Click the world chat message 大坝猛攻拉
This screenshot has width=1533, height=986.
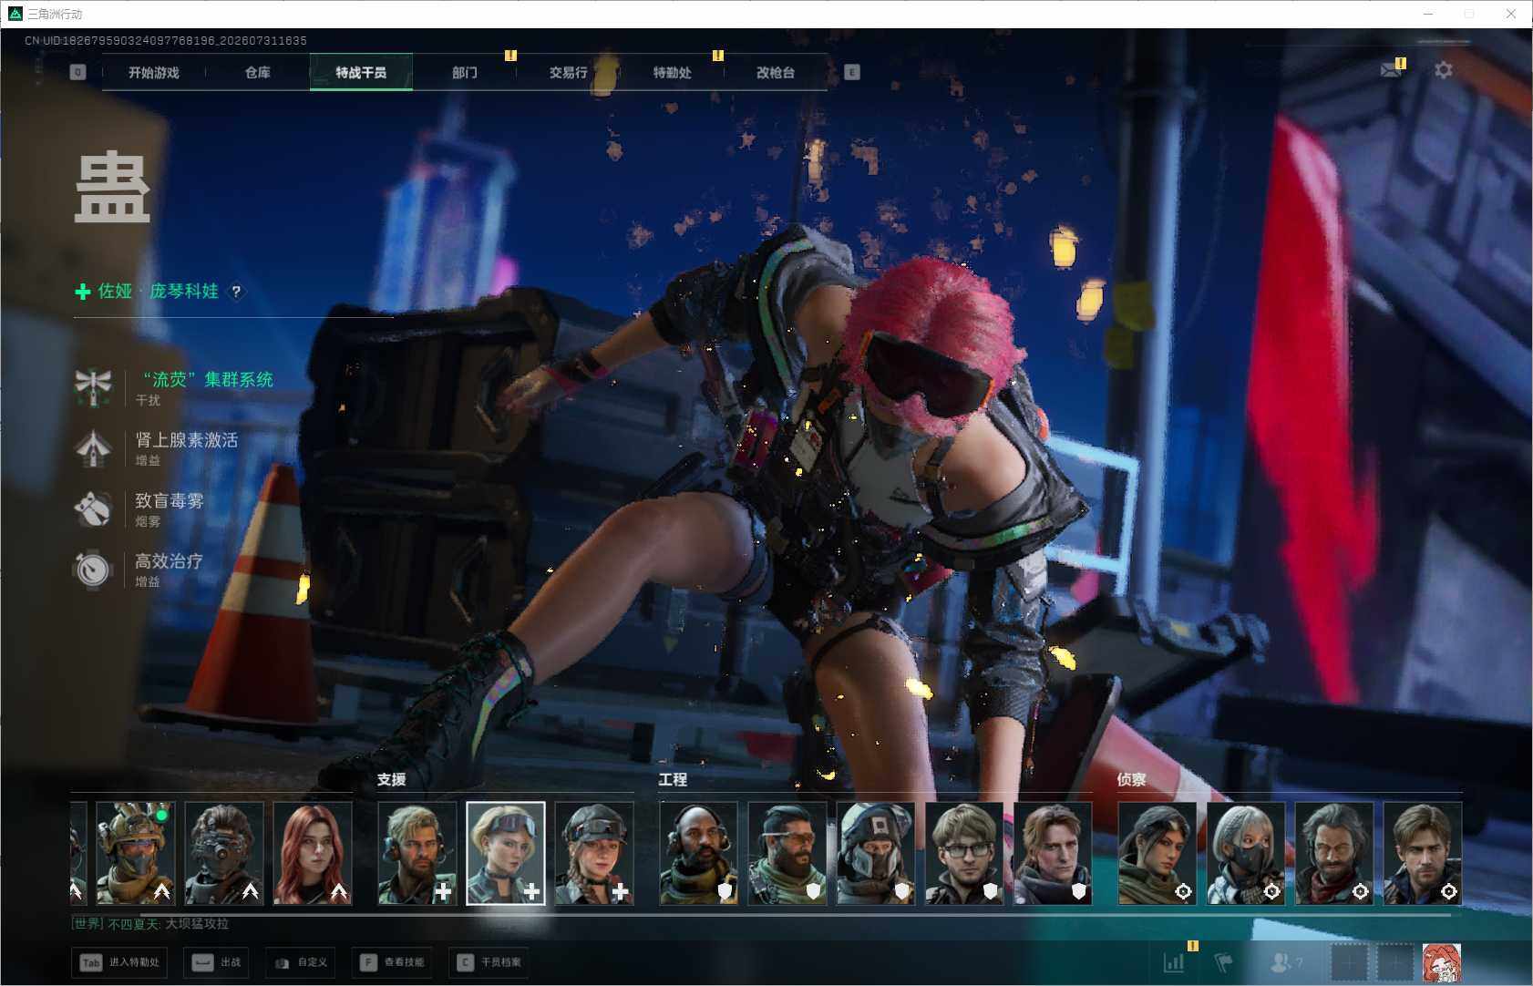click(197, 924)
